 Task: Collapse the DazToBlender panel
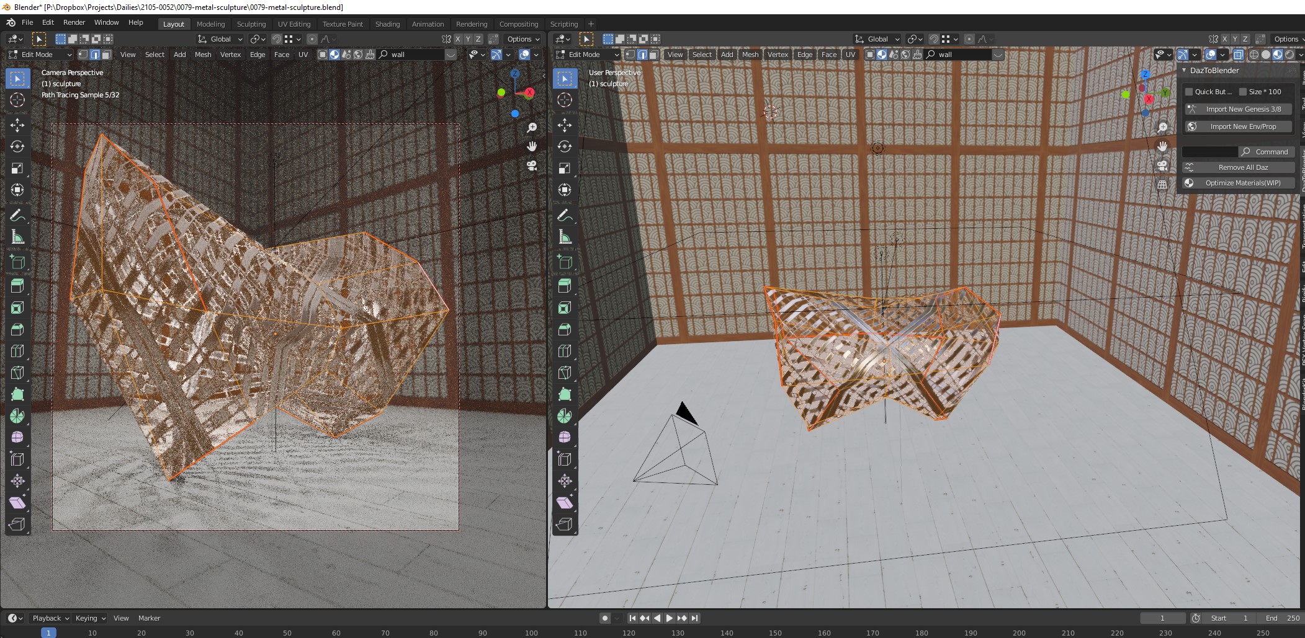click(1185, 71)
